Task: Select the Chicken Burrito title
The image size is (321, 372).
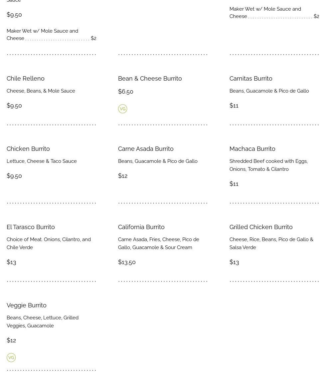Action: point(28,149)
